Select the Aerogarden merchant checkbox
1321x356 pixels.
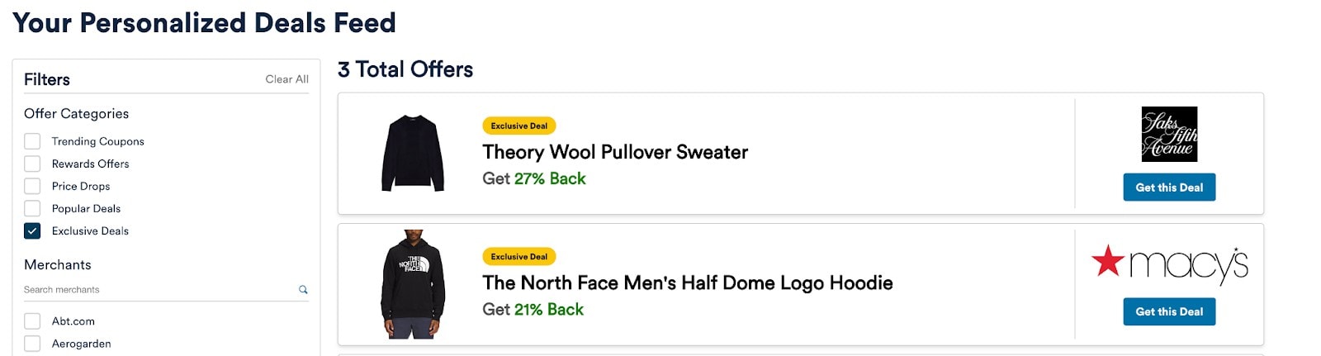(x=32, y=344)
